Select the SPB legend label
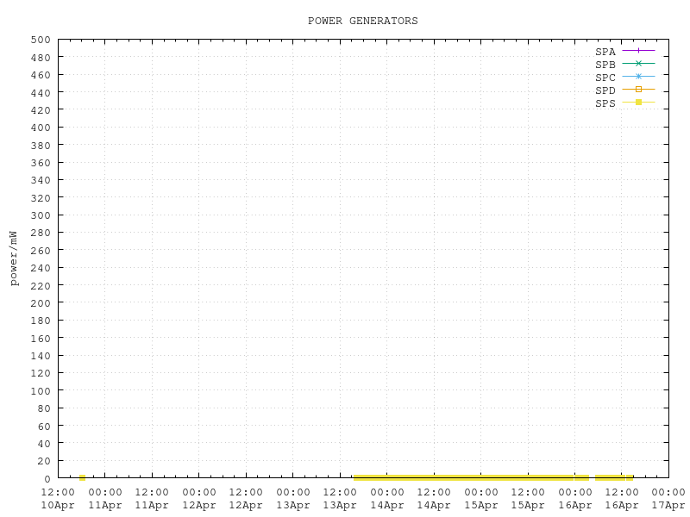 605,65
